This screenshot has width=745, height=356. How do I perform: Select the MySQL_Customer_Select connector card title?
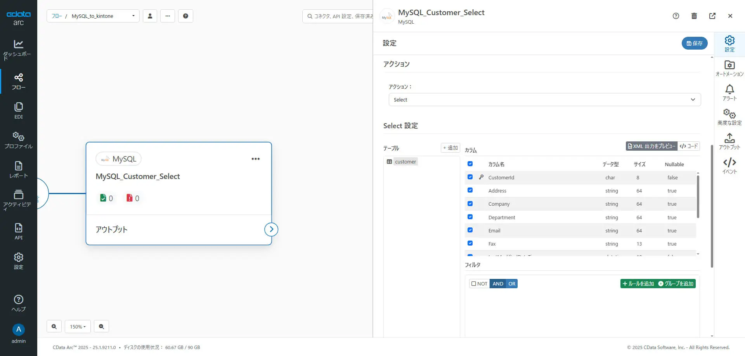(138, 176)
